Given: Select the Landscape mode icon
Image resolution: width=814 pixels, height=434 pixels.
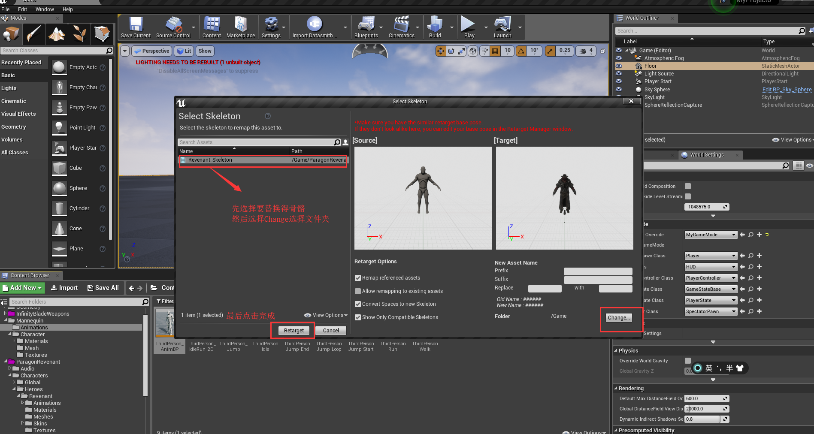Looking at the screenshot, I should tap(57, 34).
